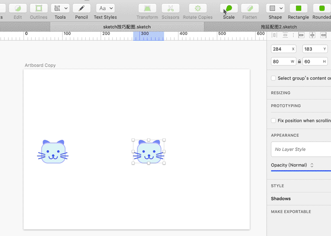The width and height of the screenshot is (331, 236).
Task: Select the Pencil tool
Action: point(82,8)
